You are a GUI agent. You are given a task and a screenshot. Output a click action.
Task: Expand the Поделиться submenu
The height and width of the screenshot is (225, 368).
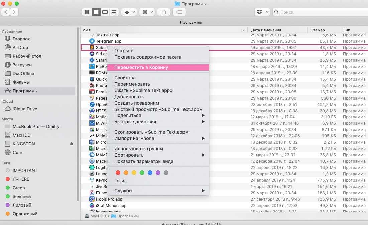point(158,115)
